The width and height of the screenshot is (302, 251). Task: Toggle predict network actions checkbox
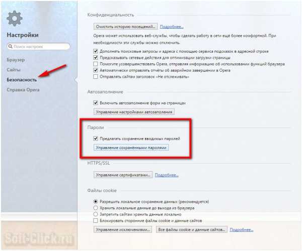pos(96,57)
